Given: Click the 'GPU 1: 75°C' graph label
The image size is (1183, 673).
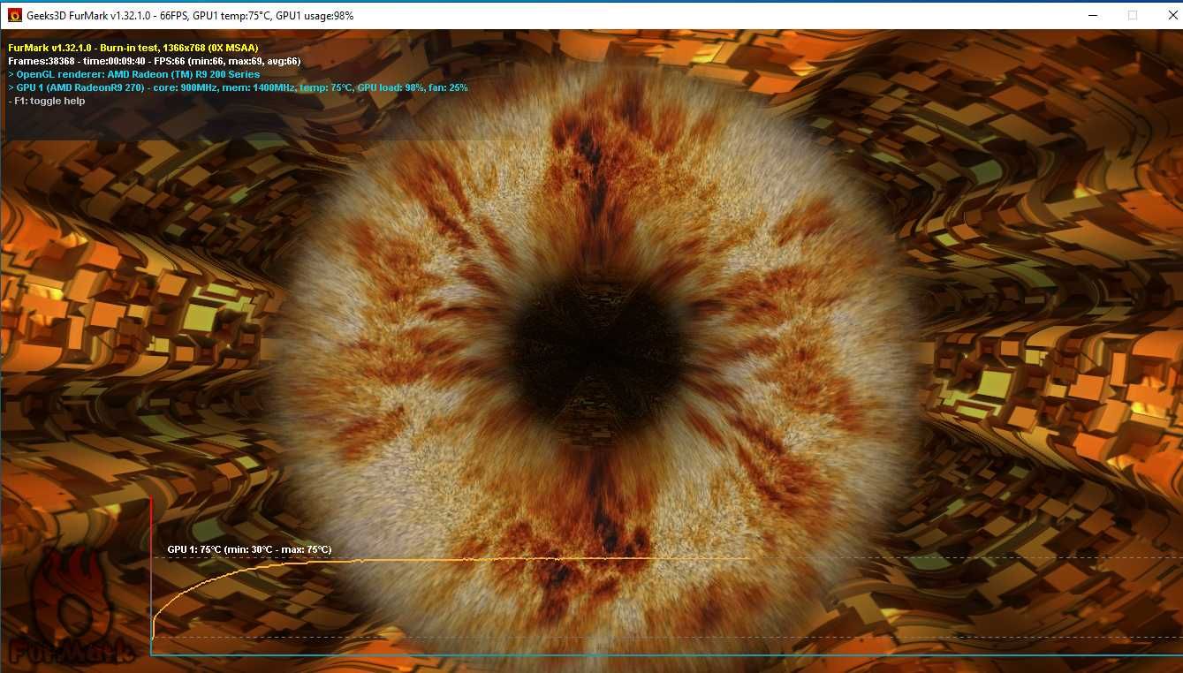Looking at the screenshot, I should tap(249, 549).
